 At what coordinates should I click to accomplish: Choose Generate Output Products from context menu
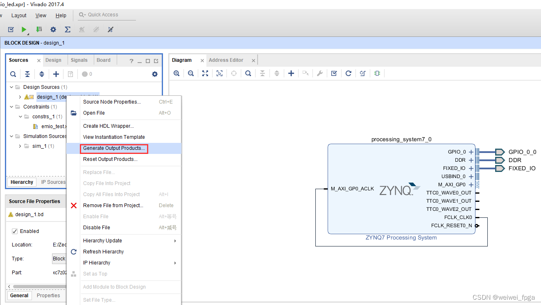[124, 148]
